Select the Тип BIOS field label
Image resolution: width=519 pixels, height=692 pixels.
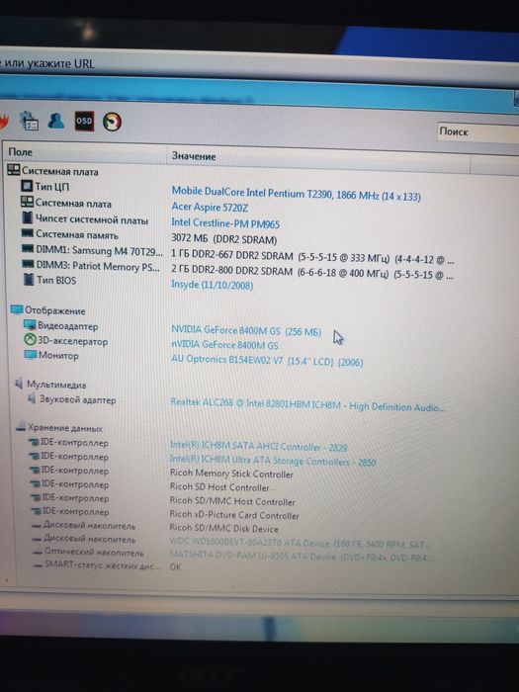pyautogui.click(x=56, y=280)
